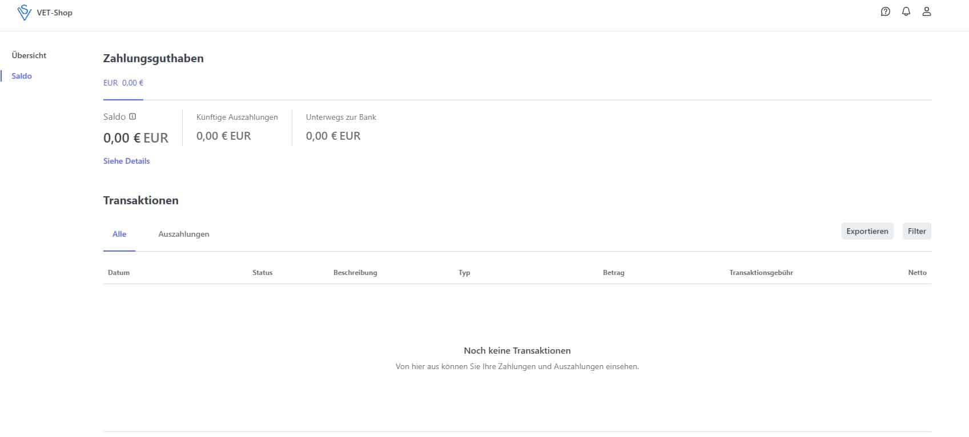Open the help question mark icon
Viewport: 969px width, 437px height.
[885, 11]
